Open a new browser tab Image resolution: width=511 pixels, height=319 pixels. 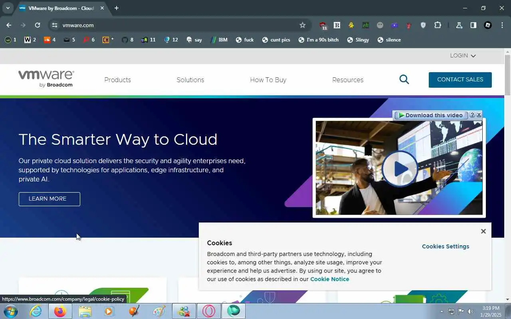tap(117, 8)
